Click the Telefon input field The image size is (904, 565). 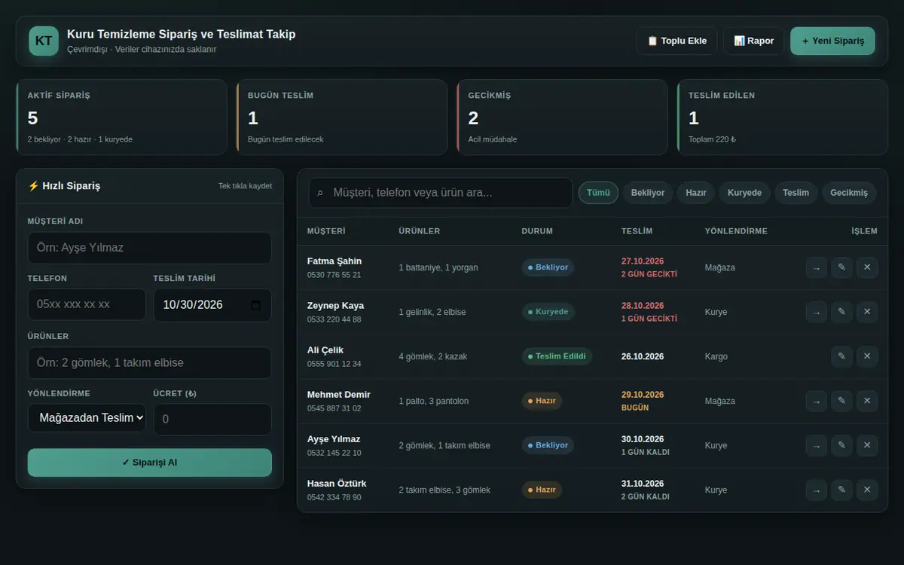[87, 304]
